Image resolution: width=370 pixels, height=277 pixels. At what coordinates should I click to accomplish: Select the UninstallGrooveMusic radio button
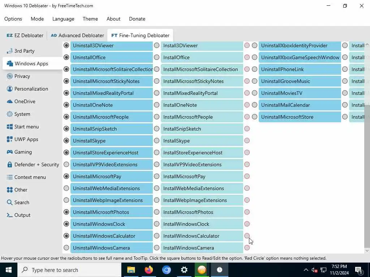255,81
